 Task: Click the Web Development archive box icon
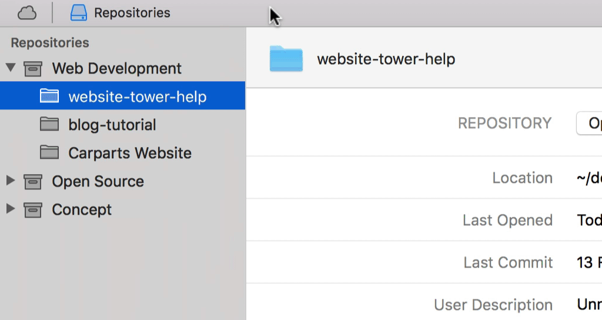[x=33, y=69]
